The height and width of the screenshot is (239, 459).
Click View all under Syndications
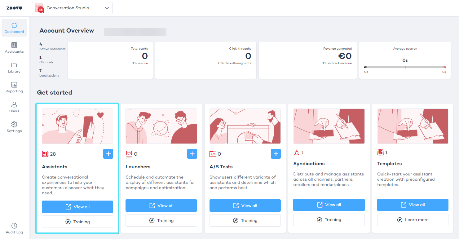pyautogui.click(x=329, y=205)
